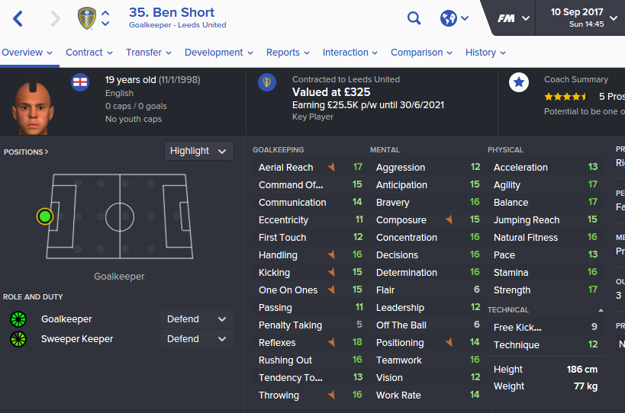625x413 pixels.
Task: Click the POSITIONS heading link
Action: tap(26, 152)
